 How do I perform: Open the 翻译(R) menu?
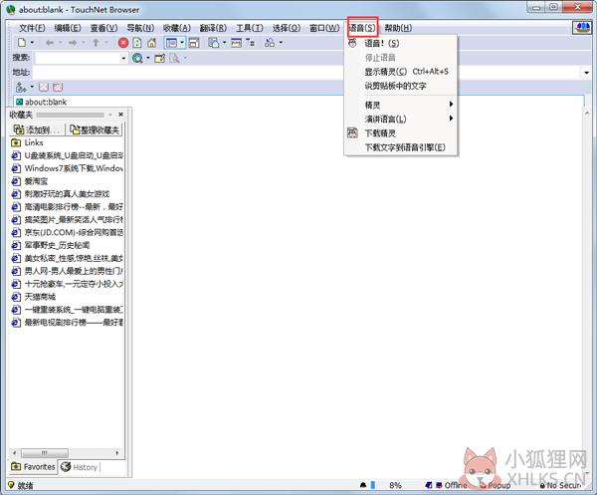tap(213, 28)
